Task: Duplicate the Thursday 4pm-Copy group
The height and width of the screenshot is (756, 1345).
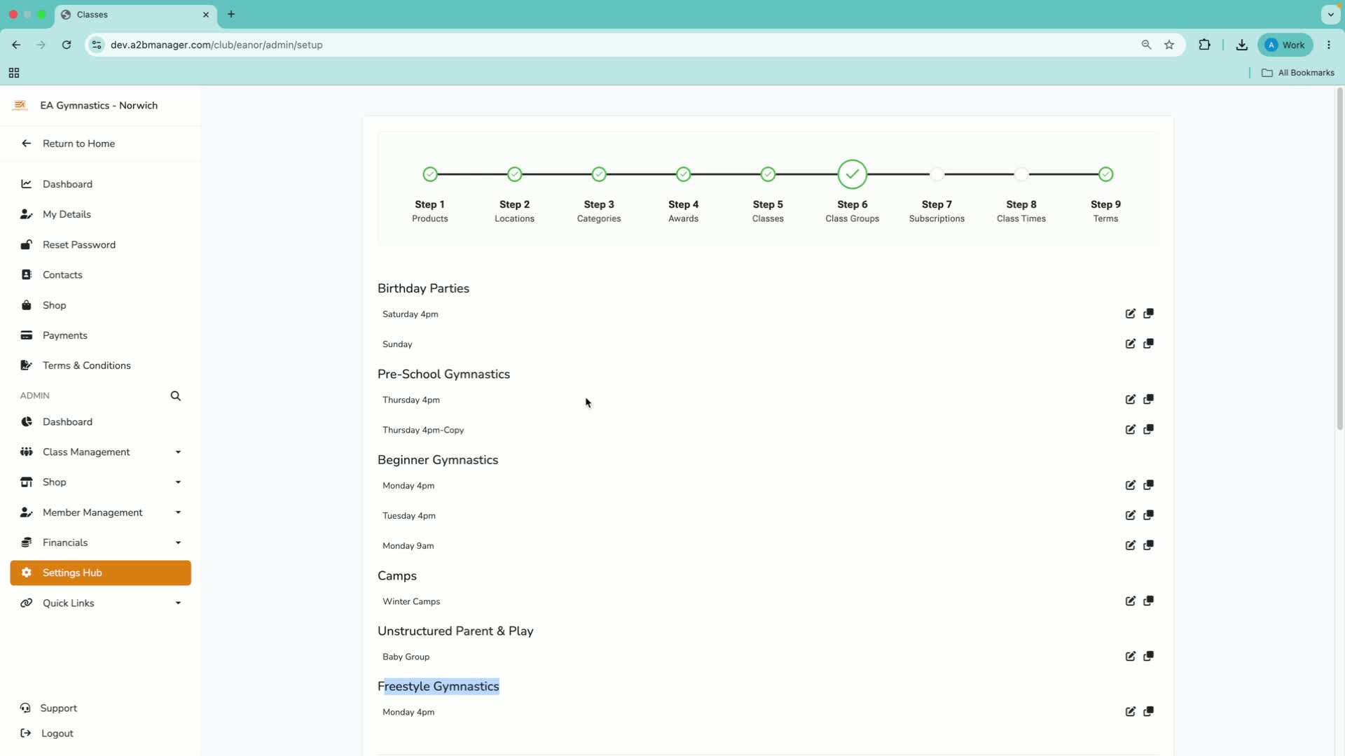Action: (x=1148, y=430)
